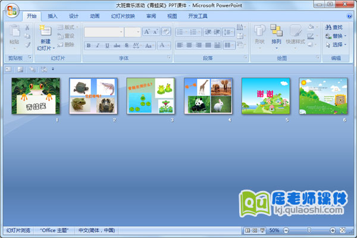Click the font color A icon
Viewport: 357px width, 238px height.
(x=162, y=45)
